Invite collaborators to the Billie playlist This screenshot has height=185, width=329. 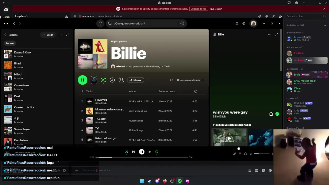[121, 80]
